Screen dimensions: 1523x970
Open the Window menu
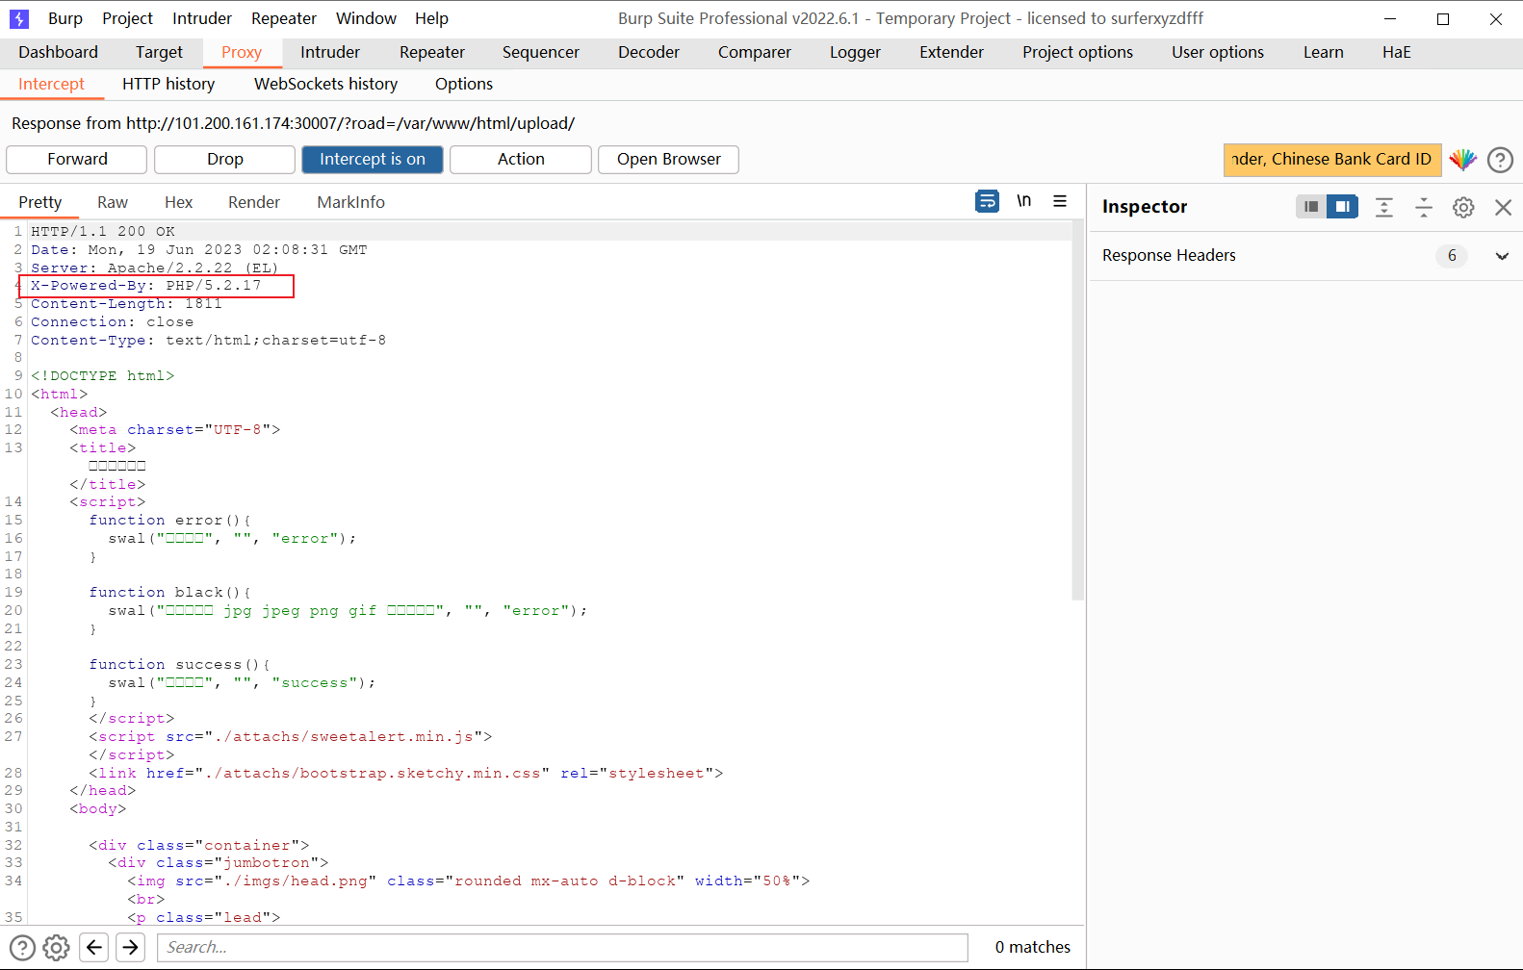pyautogui.click(x=366, y=18)
